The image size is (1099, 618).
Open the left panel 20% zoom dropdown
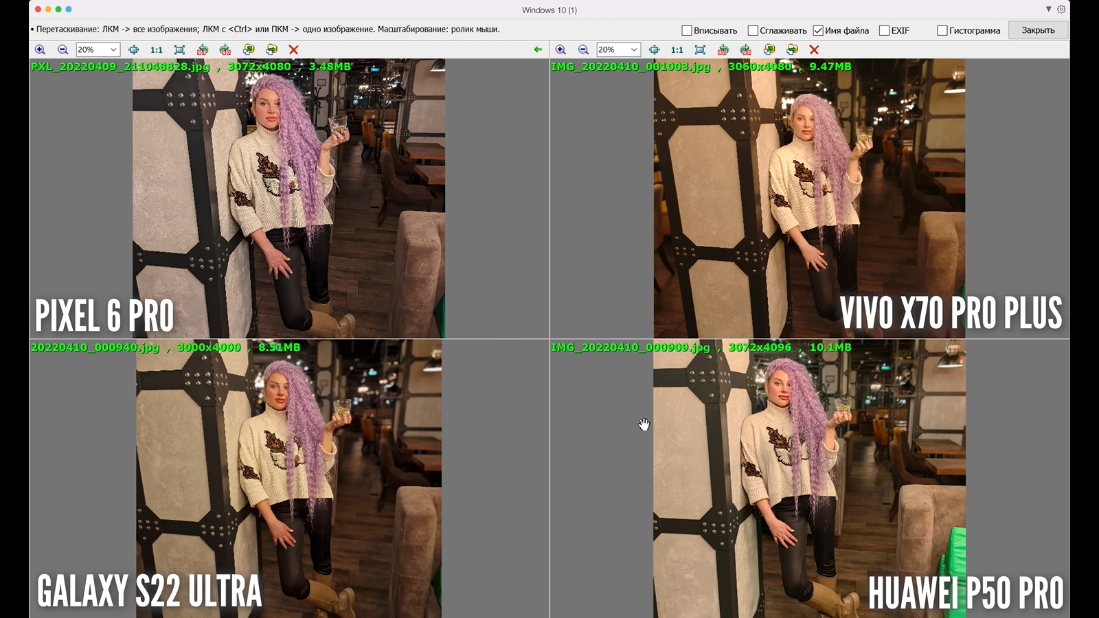(x=113, y=49)
